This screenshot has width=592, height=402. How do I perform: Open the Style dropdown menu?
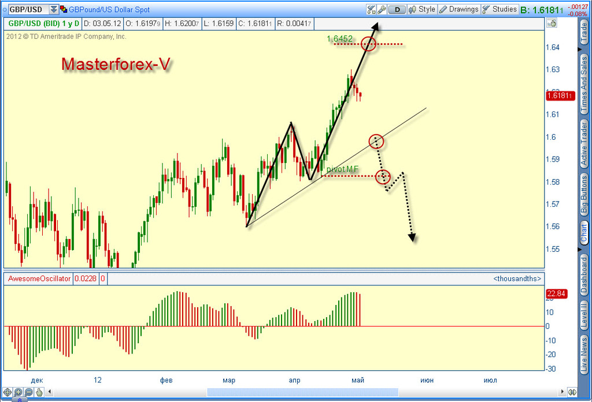[x=422, y=9]
